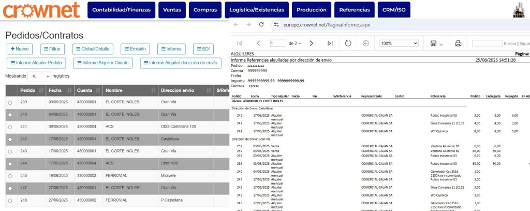Select radio button for order 244

tap(10, 164)
